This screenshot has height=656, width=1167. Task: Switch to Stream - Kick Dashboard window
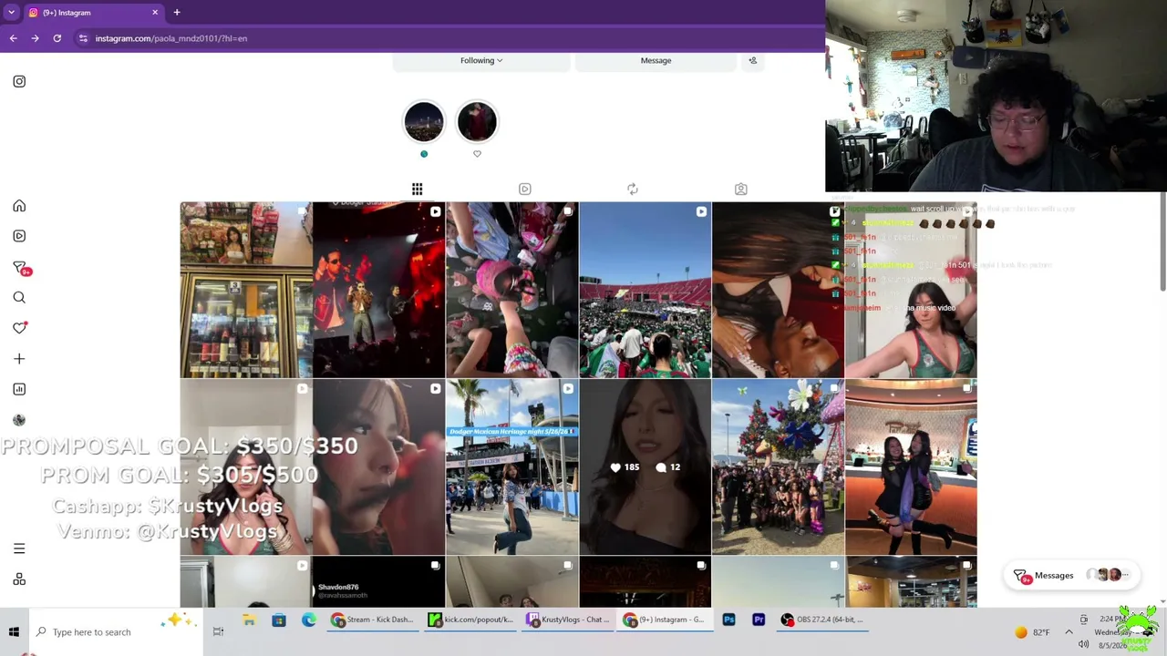373,620
